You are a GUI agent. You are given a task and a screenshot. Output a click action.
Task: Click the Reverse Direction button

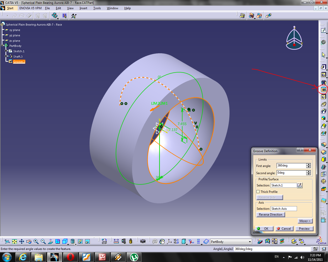click(271, 215)
